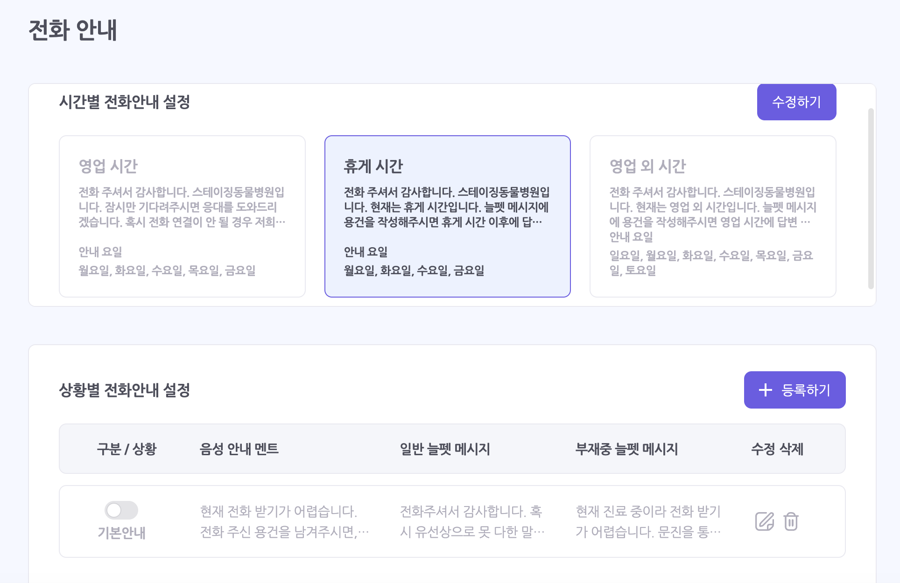
Task: Click the edit pencil icon for 기본안내
Action: [x=764, y=521]
